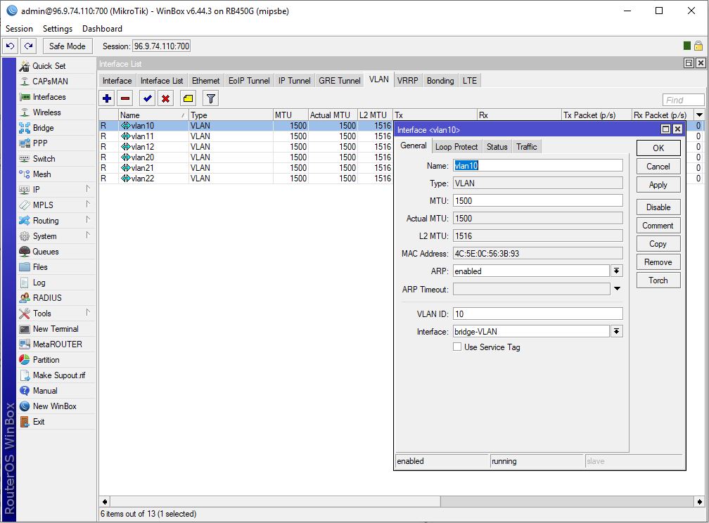709x523 pixels.
Task: Add a new VLAN with the plus icon
Action: [107, 98]
